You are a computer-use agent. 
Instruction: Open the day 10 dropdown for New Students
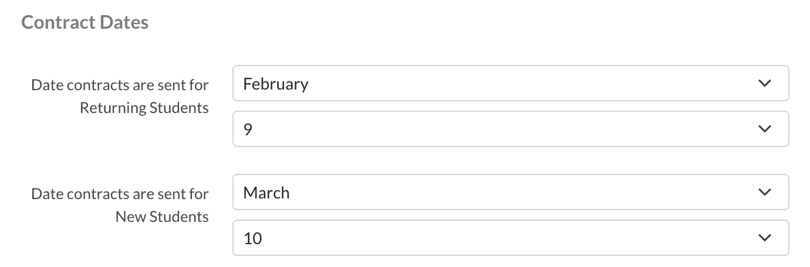[x=510, y=238]
